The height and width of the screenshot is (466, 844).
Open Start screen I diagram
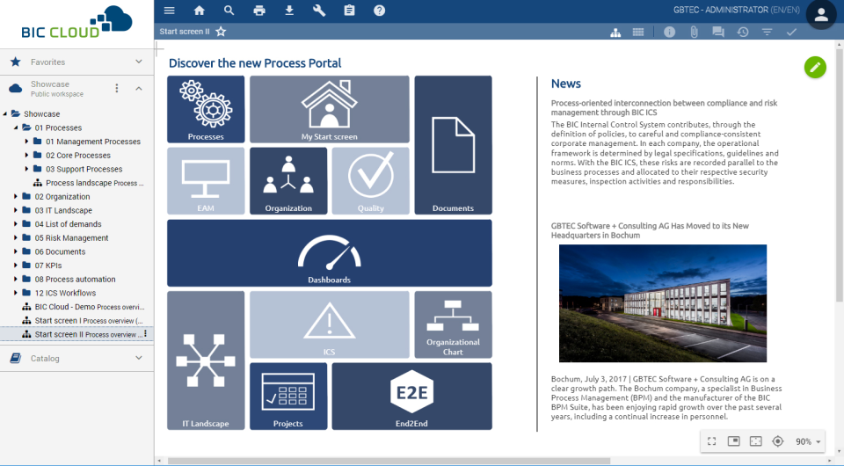point(82,321)
